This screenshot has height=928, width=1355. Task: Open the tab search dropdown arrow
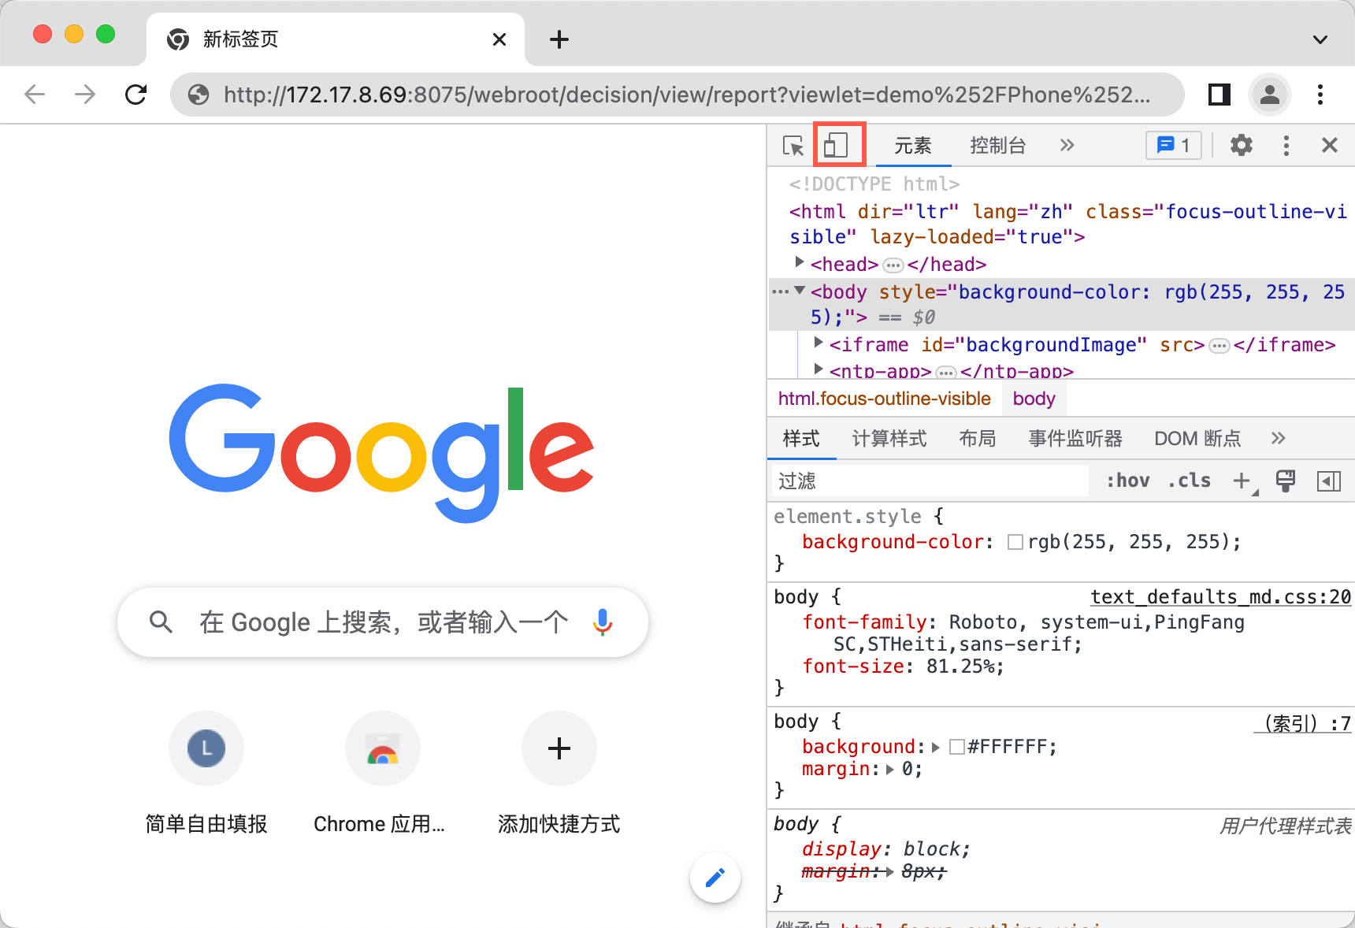pyautogui.click(x=1320, y=39)
